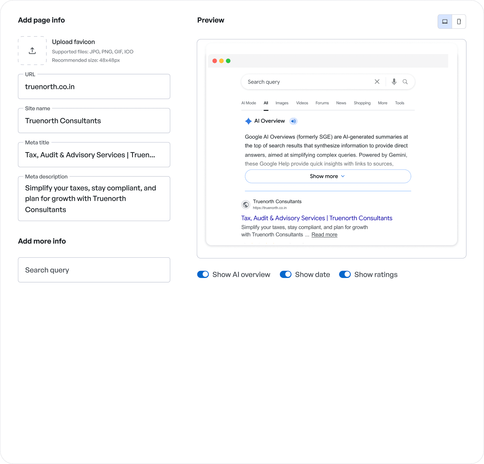The height and width of the screenshot is (464, 484).
Task: Expand AI Overview with Show more
Action: tap(328, 176)
